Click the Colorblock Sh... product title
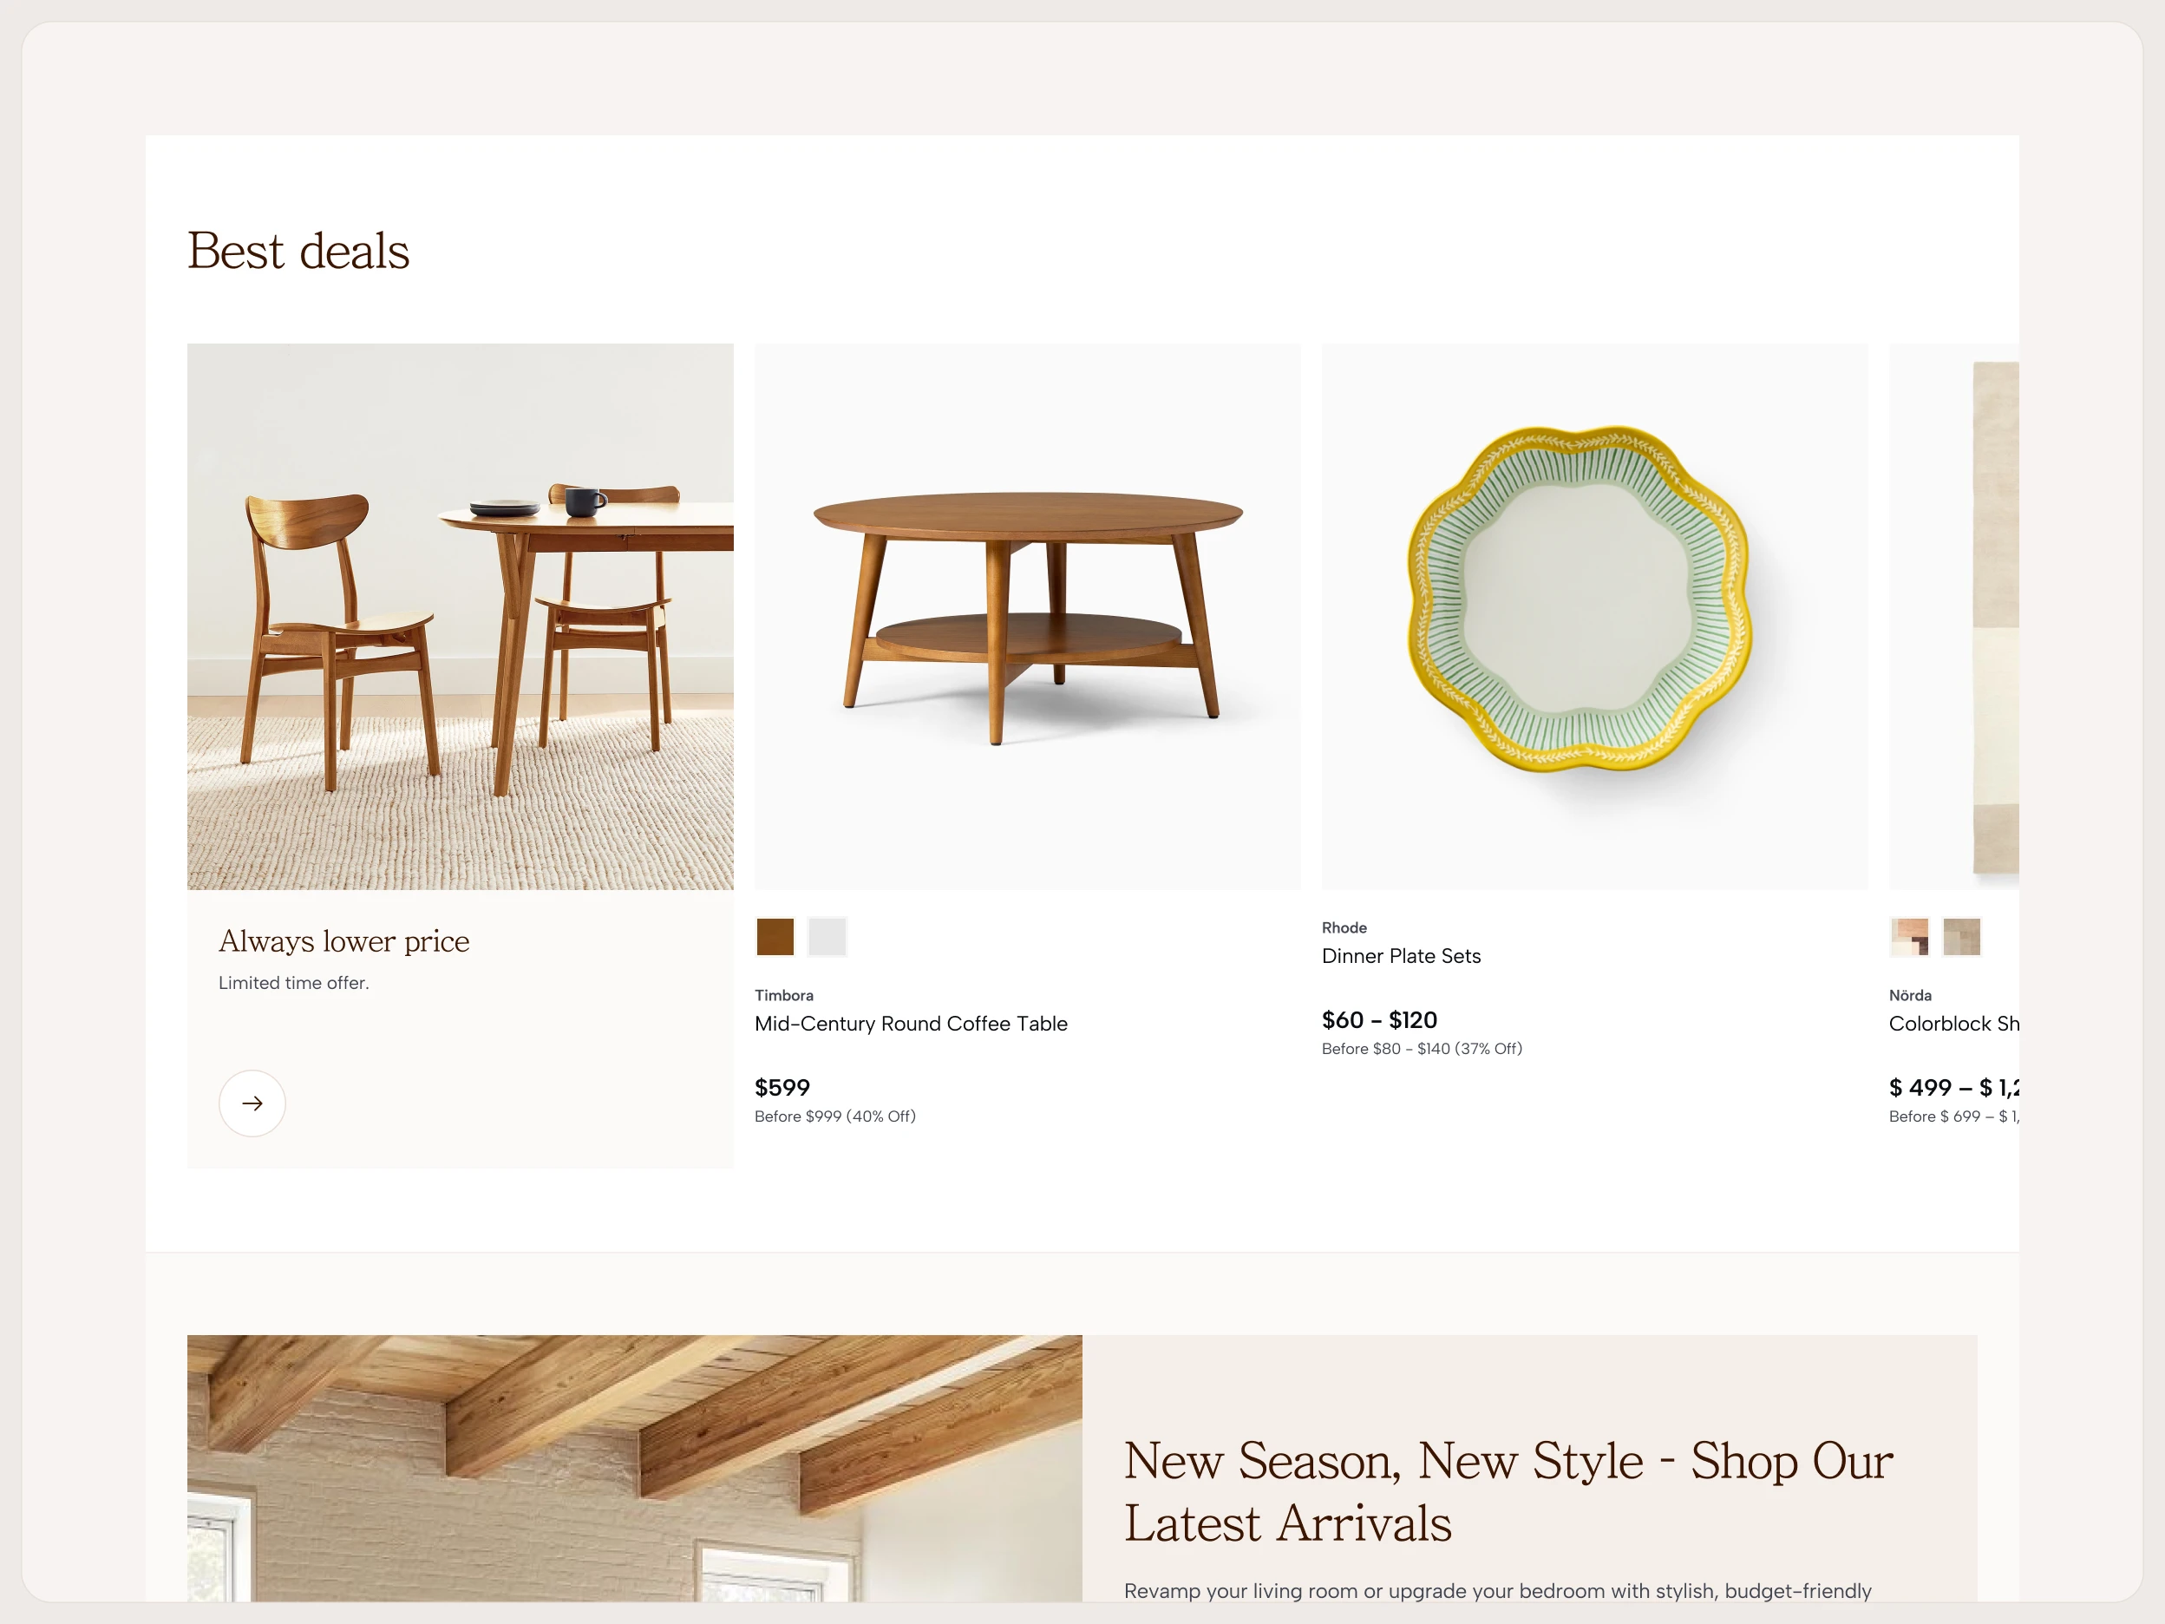The height and width of the screenshot is (1624, 2165). 1954,1024
